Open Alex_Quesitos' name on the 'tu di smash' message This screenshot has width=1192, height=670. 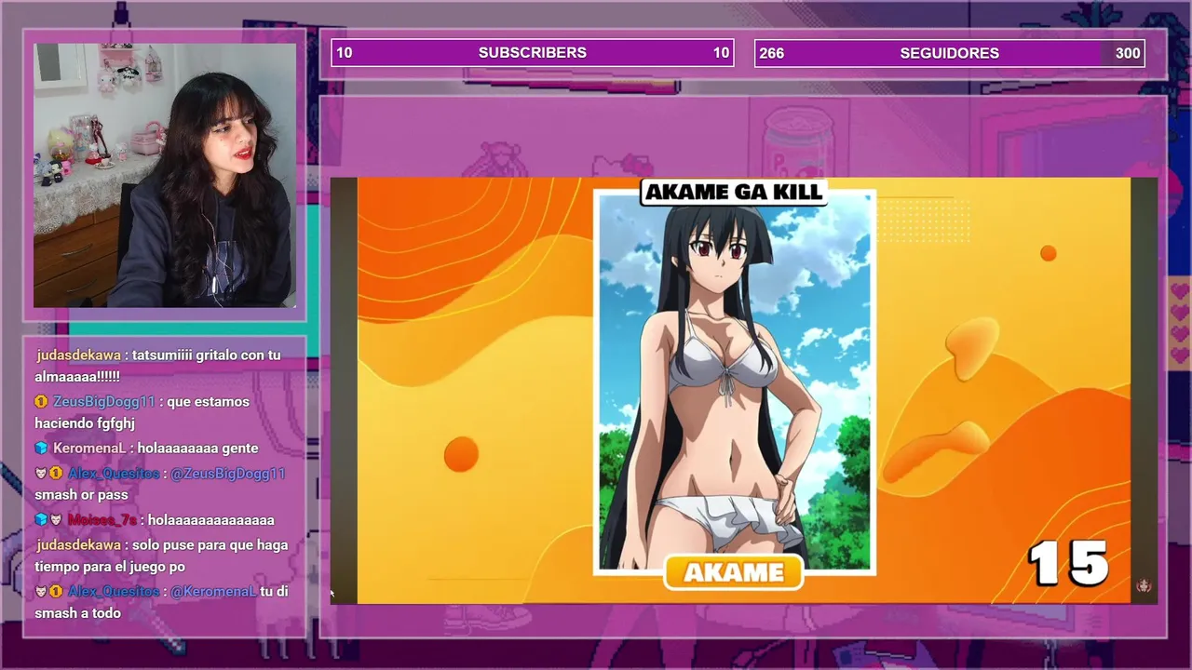pos(114,592)
